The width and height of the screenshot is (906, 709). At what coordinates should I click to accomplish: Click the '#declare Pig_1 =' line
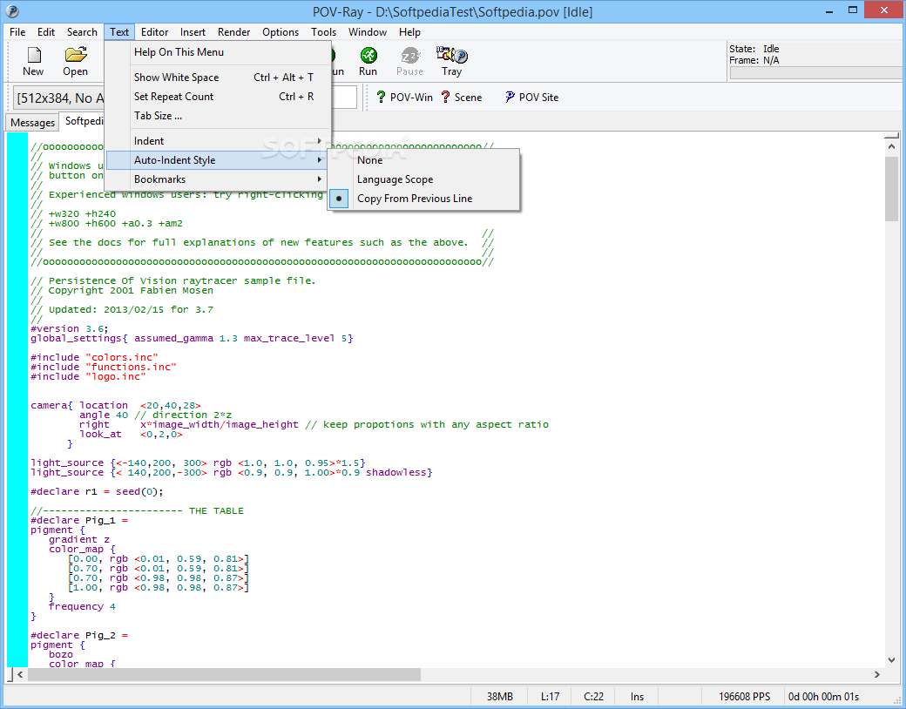click(79, 521)
